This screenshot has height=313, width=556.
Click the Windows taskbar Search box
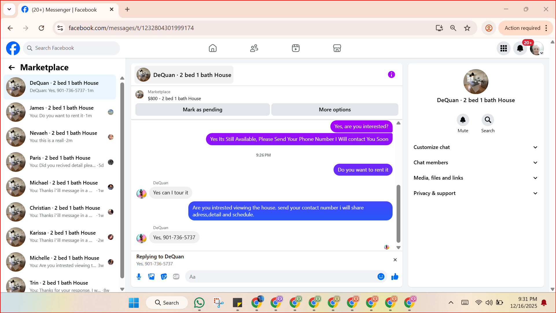coord(167,303)
